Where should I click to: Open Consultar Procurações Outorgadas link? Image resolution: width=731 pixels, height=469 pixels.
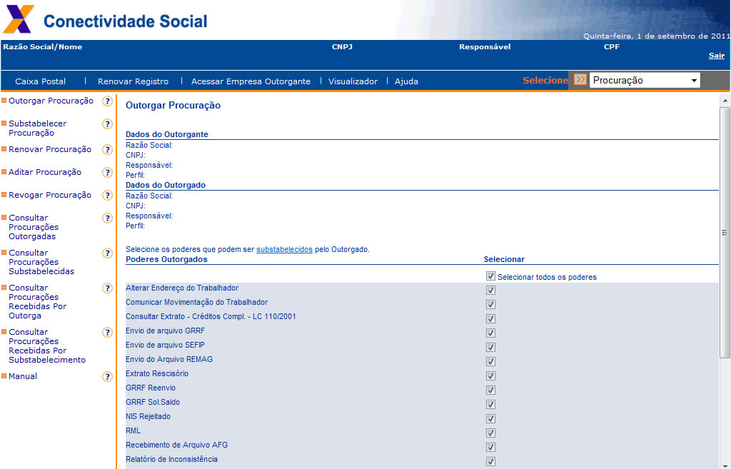34,227
